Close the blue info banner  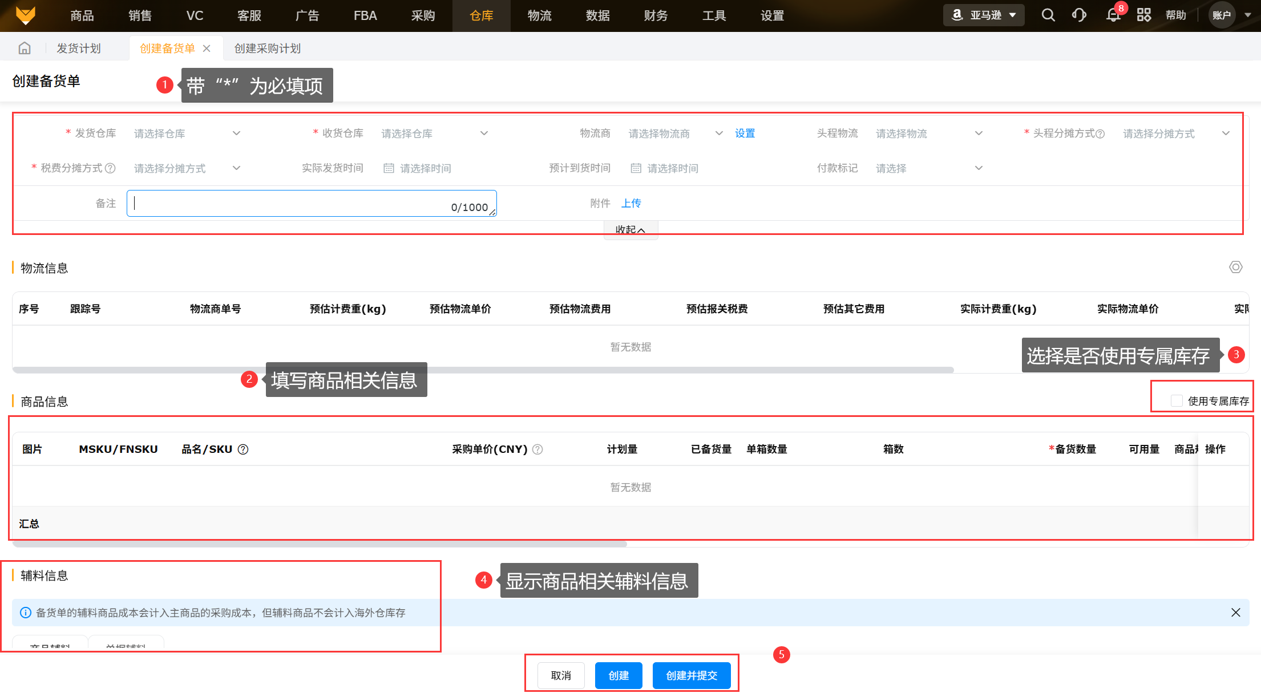coord(1235,613)
